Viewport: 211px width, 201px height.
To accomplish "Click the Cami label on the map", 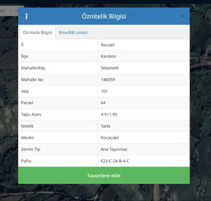I will click(205, 58).
